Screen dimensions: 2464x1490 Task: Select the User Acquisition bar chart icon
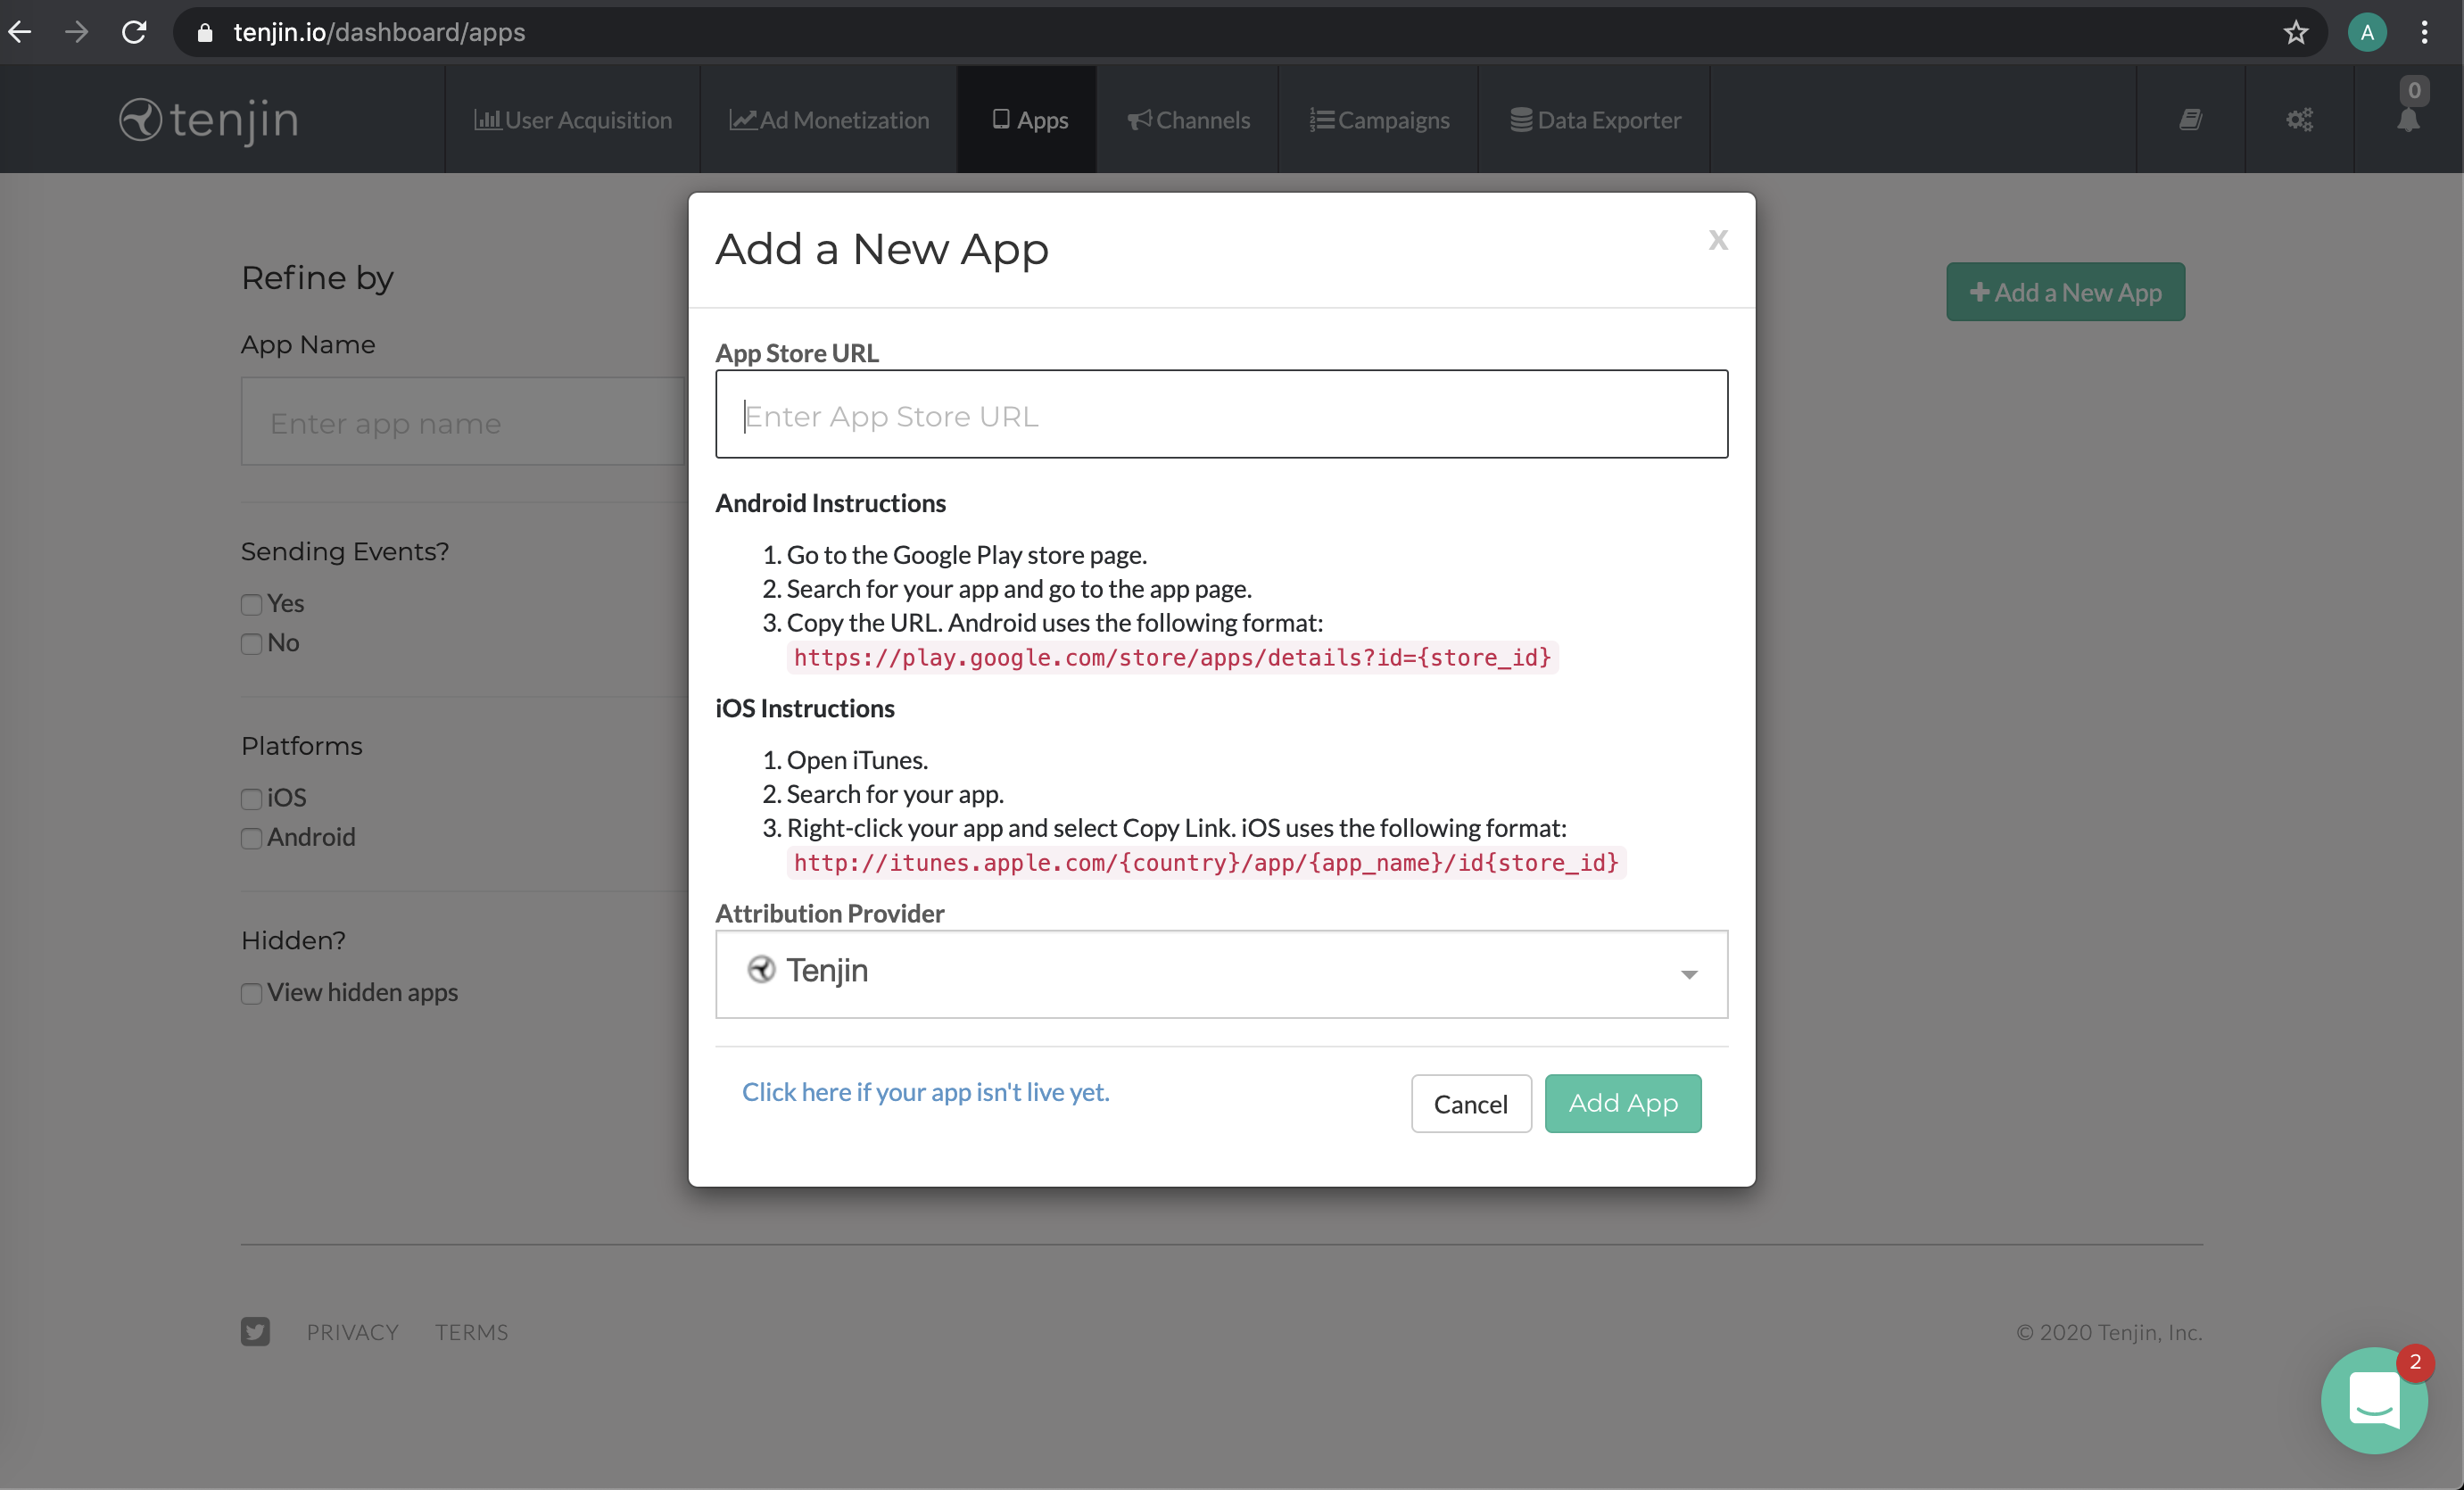pos(487,119)
